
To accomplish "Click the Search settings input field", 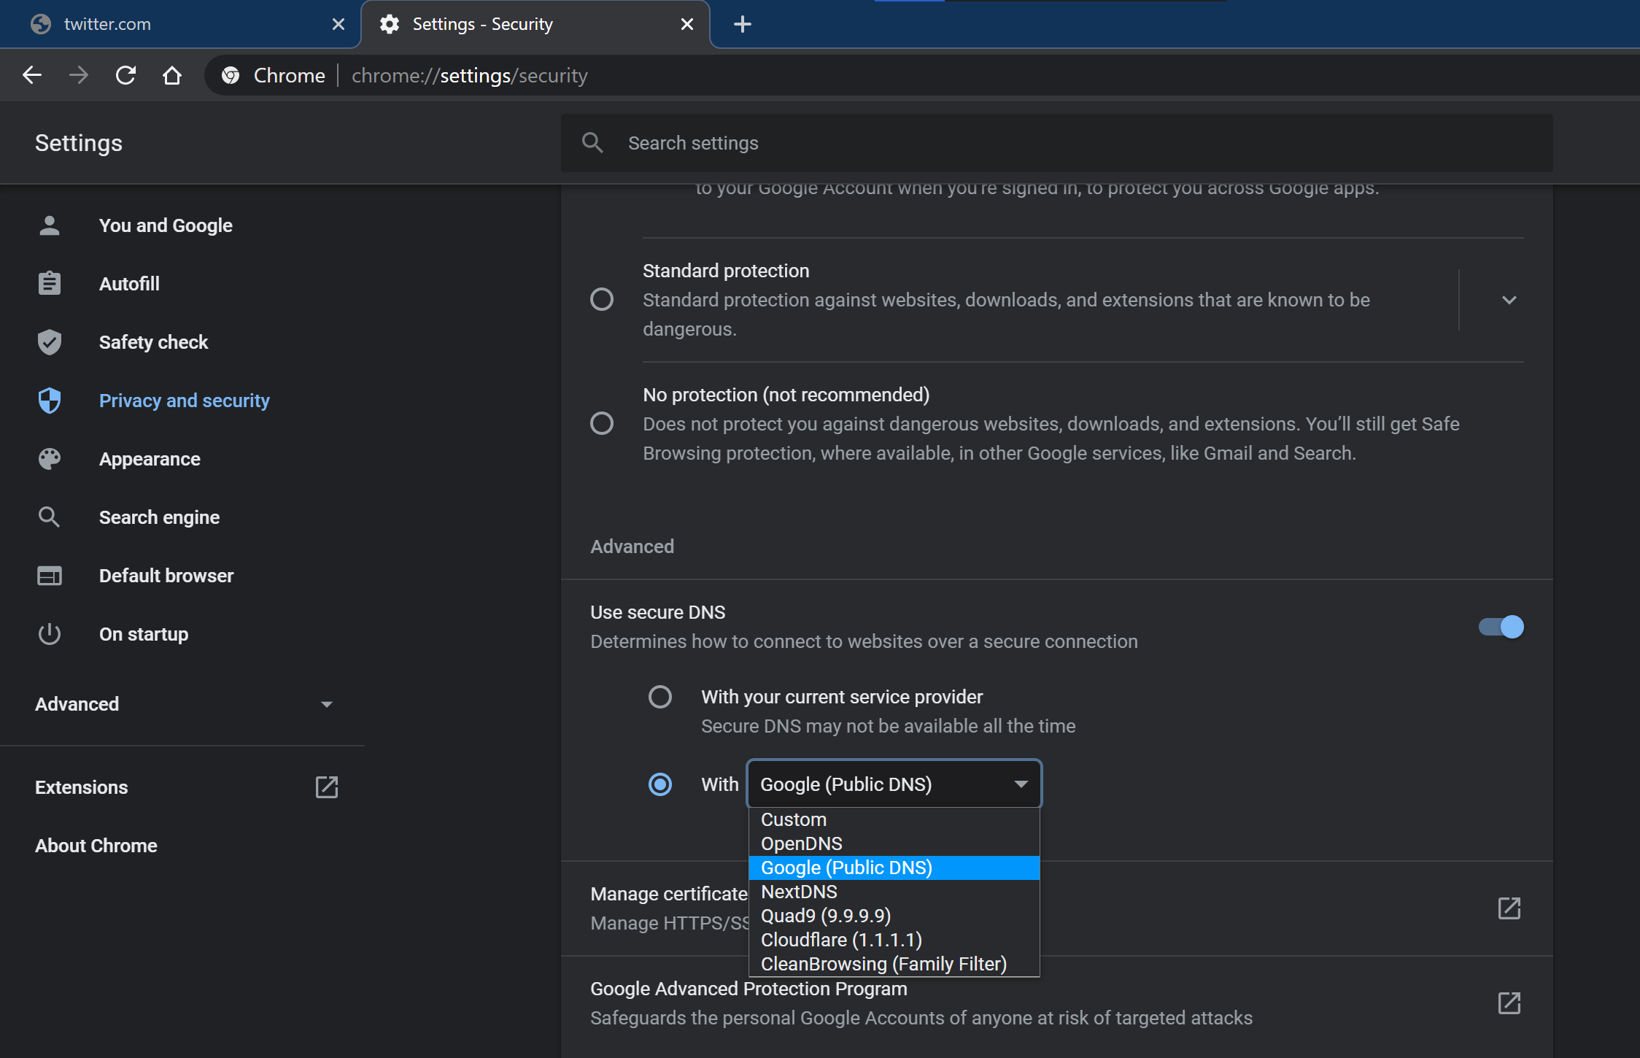I will pos(1056,143).
